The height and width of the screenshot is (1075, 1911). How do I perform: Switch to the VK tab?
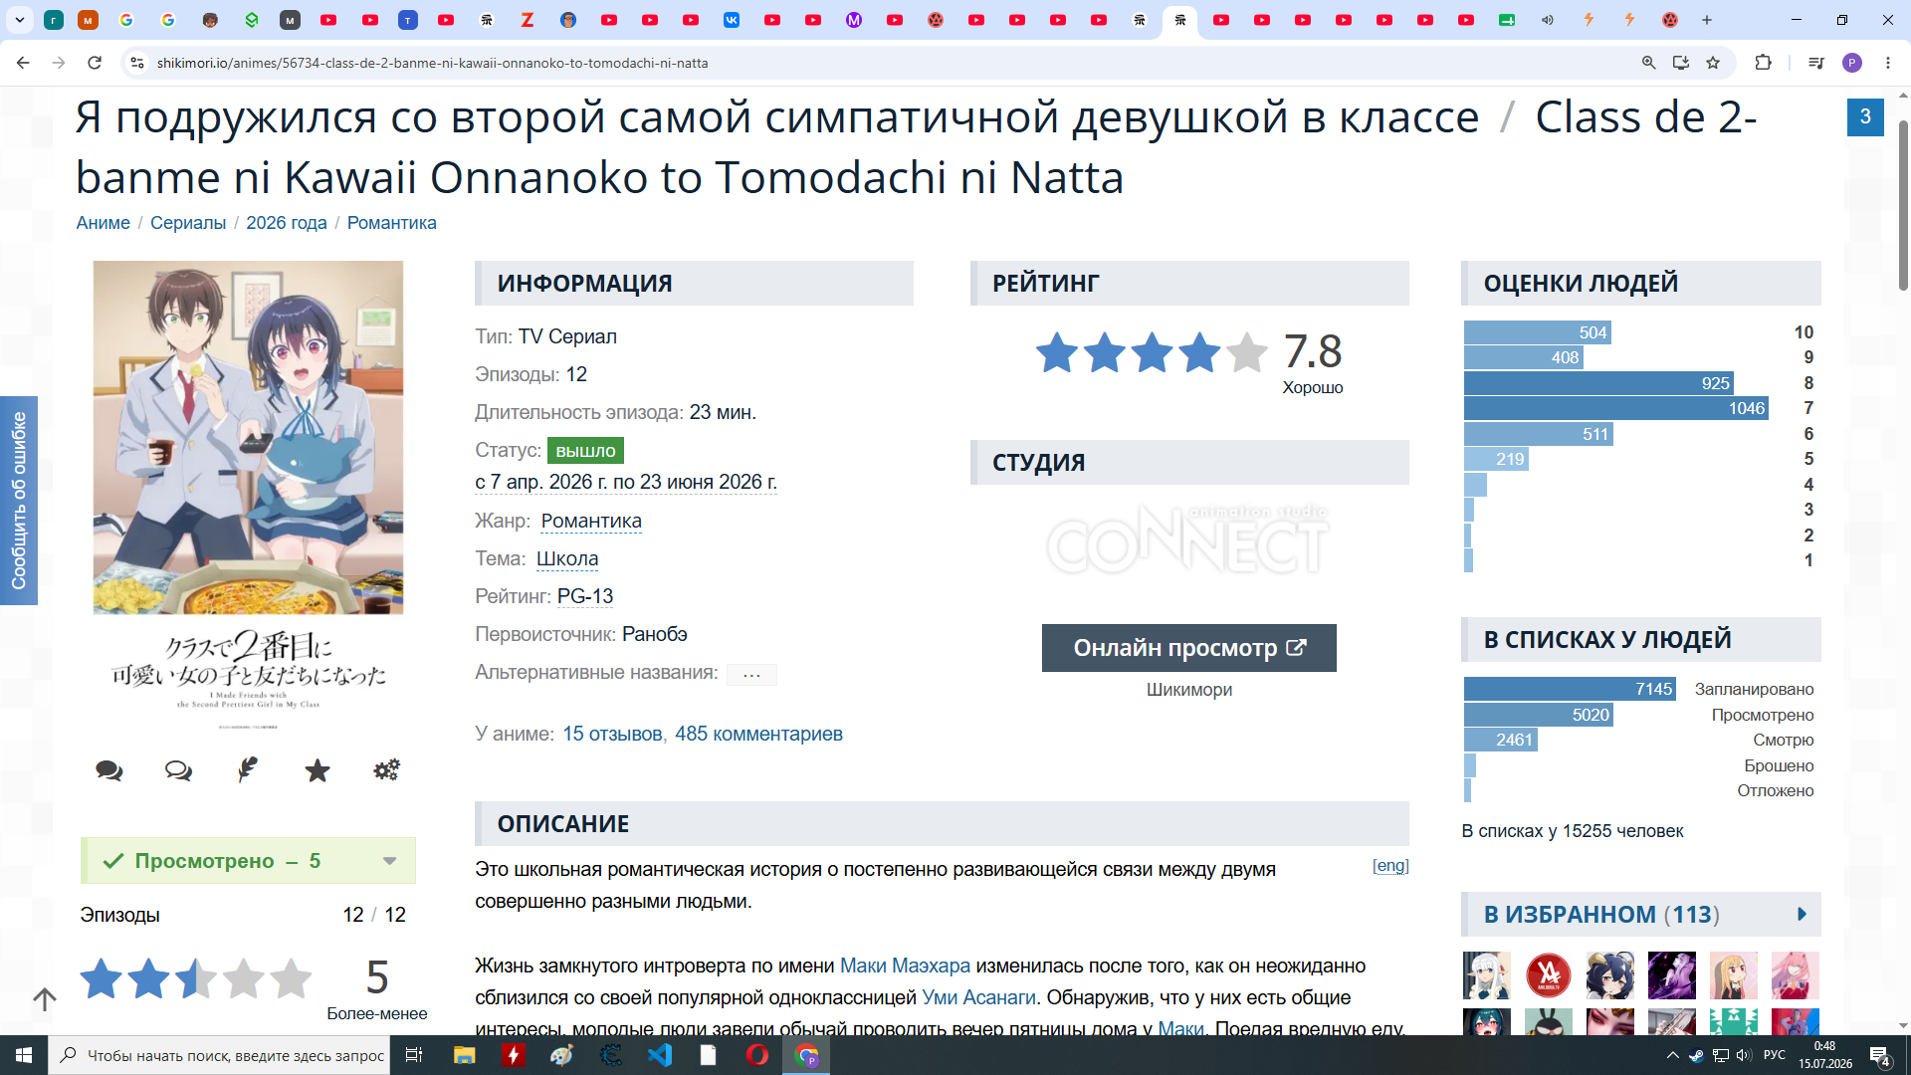732,20
